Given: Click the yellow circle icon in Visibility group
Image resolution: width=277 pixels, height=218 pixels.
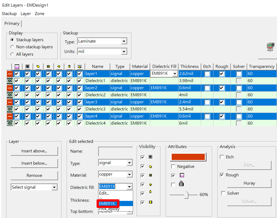Looking at the screenshot, I should (x=150, y=185).
